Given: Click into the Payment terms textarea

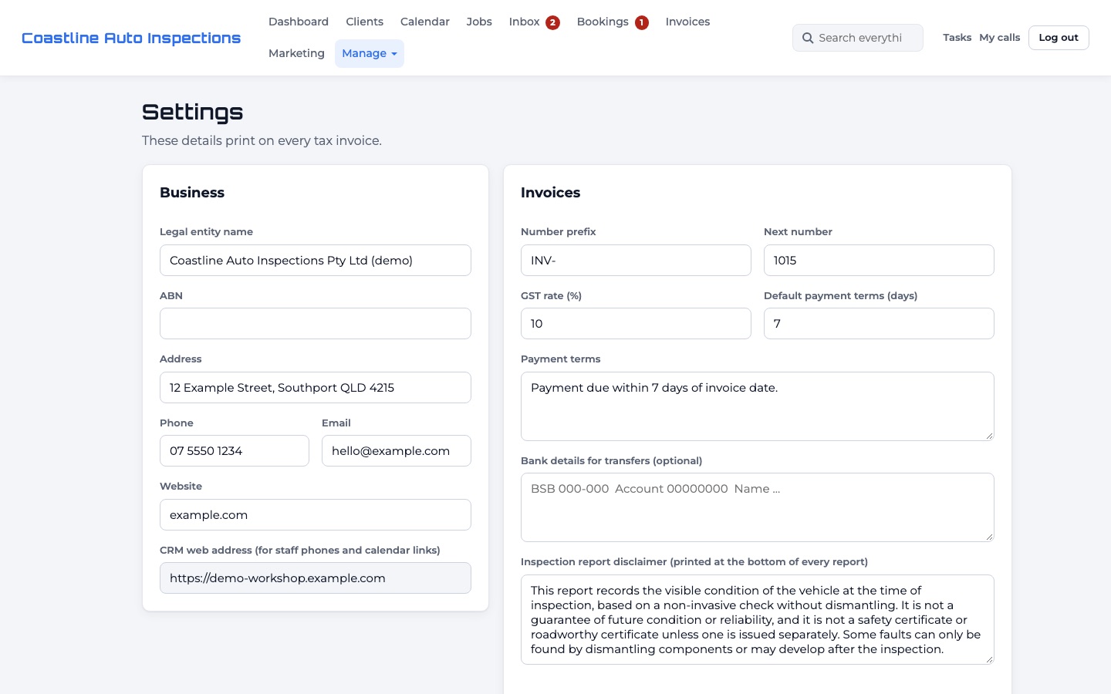Looking at the screenshot, I should [x=758, y=406].
